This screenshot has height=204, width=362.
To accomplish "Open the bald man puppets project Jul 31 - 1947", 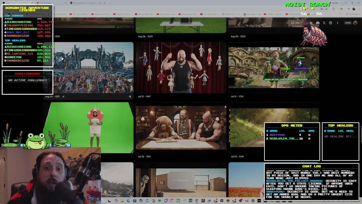I will pyautogui.click(x=181, y=68).
